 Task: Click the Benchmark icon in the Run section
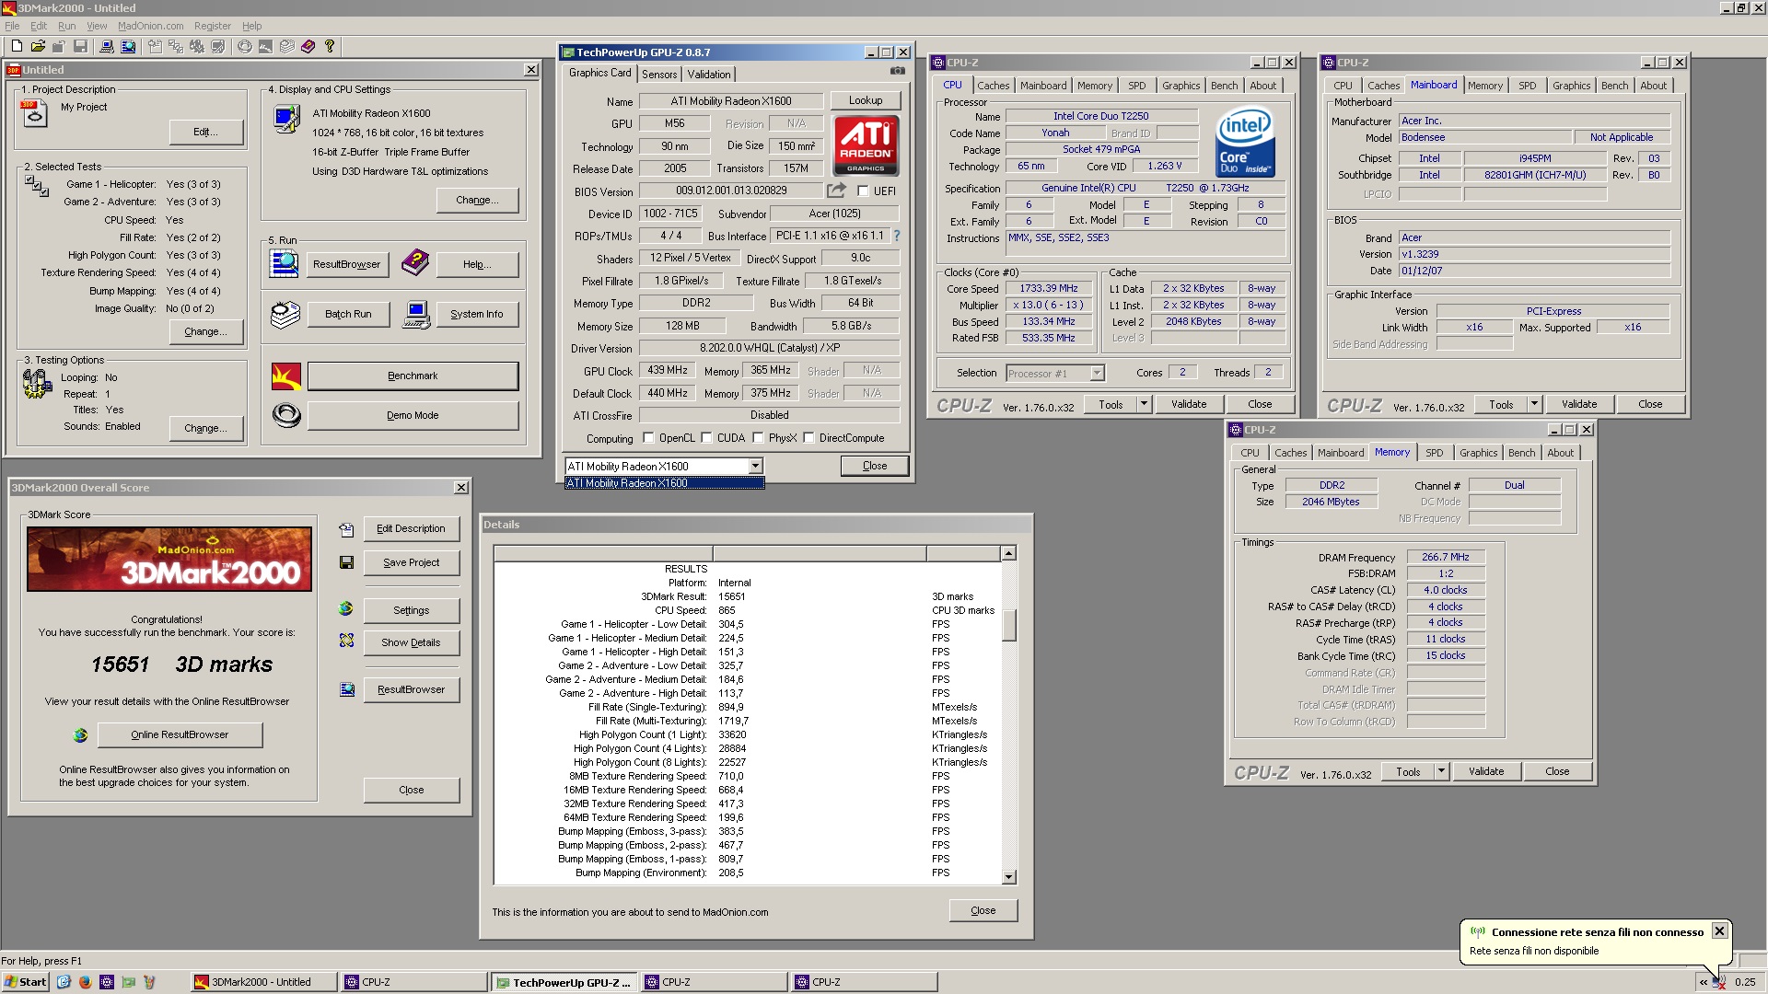click(286, 376)
